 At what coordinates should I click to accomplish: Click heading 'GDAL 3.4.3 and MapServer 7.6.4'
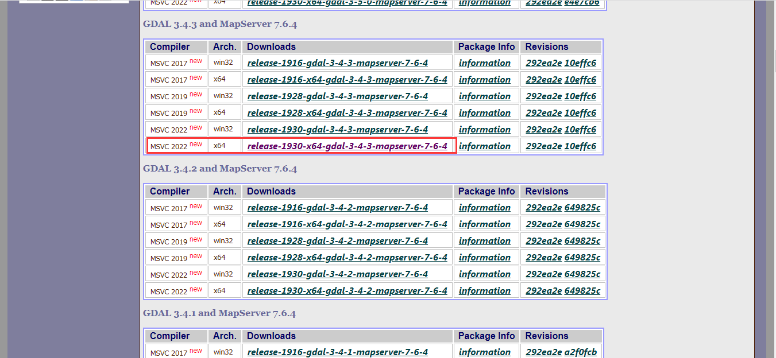coord(220,25)
